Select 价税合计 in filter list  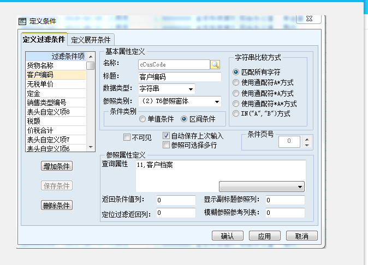point(56,130)
